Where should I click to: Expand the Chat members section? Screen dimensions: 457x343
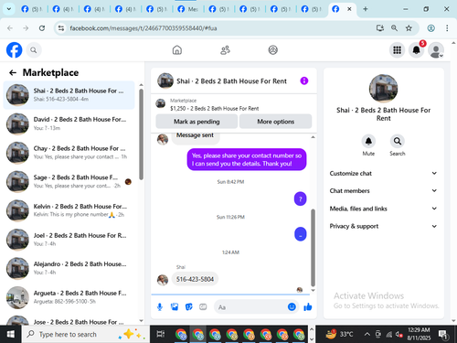383,190
